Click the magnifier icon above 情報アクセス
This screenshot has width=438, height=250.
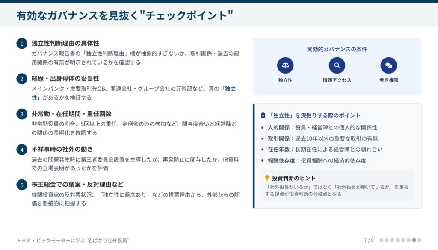click(x=337, y=65)
